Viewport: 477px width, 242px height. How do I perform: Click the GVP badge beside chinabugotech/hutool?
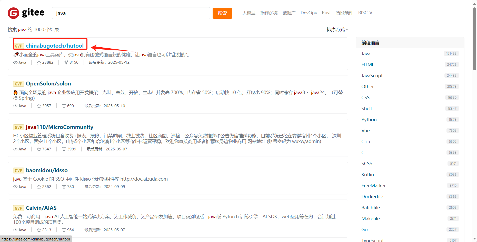tap(18, 46)
